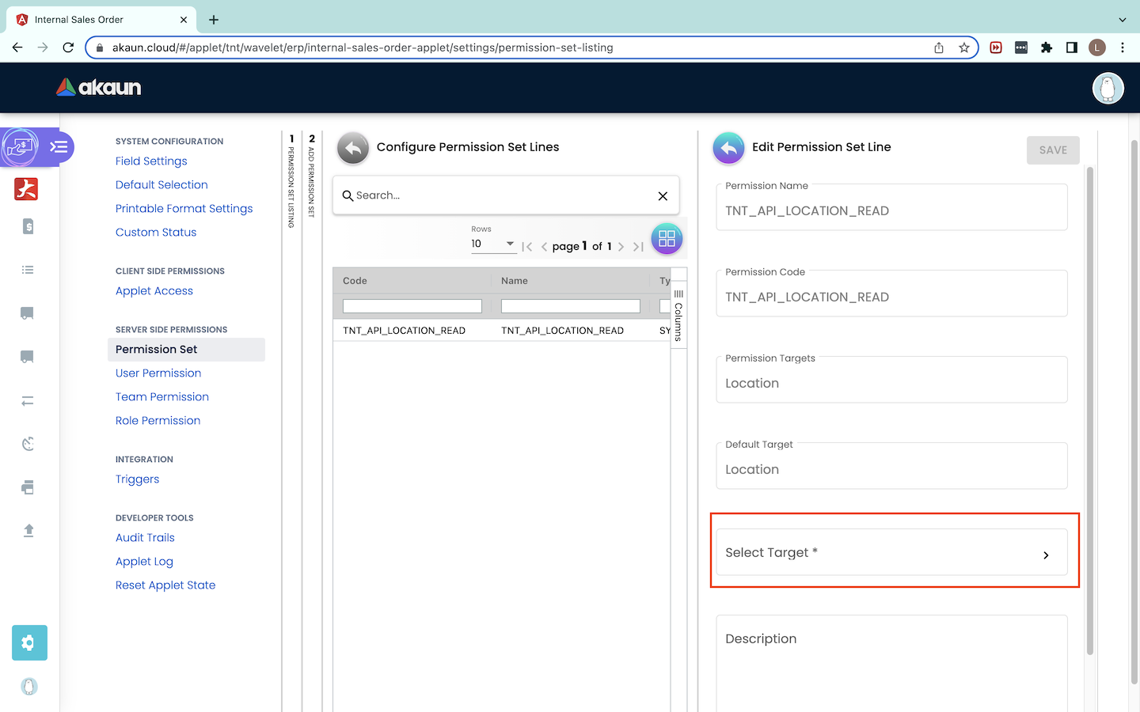Image resolution: width=1140 pixels, height=712 pixels.
Task: Open the Columns side panel
Action: click(678, 315)
